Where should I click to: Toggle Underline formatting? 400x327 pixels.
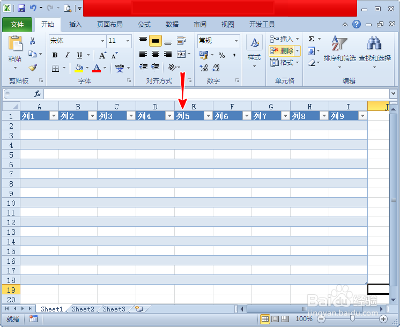[79, 55]
